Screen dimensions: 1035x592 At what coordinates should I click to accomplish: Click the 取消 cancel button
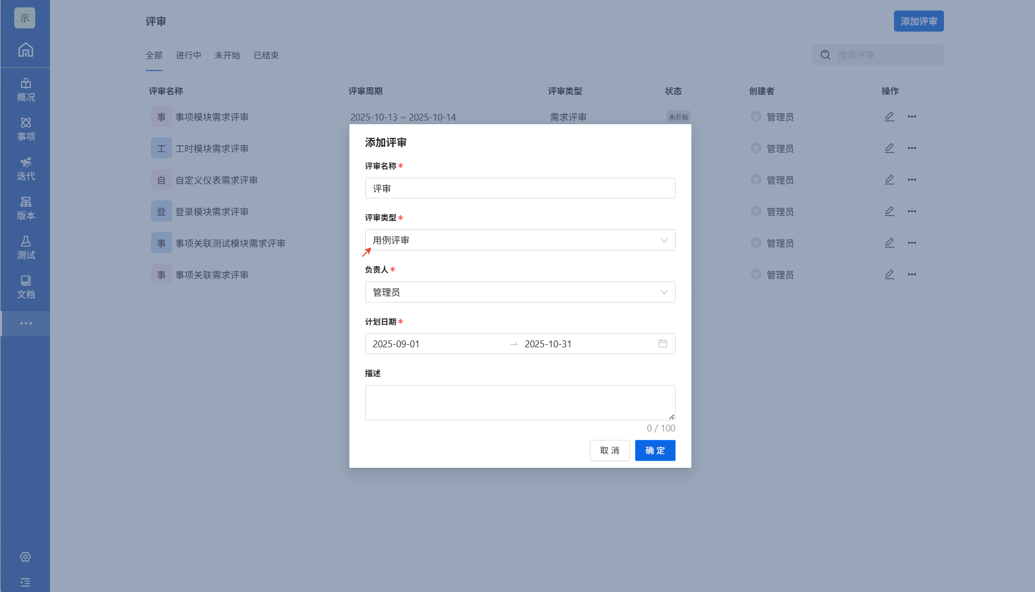[609, 450]
